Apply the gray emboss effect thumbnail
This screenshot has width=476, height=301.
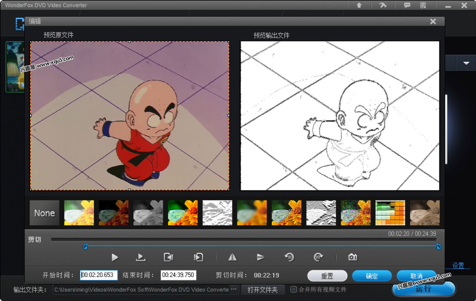click(x=321, y=213)
